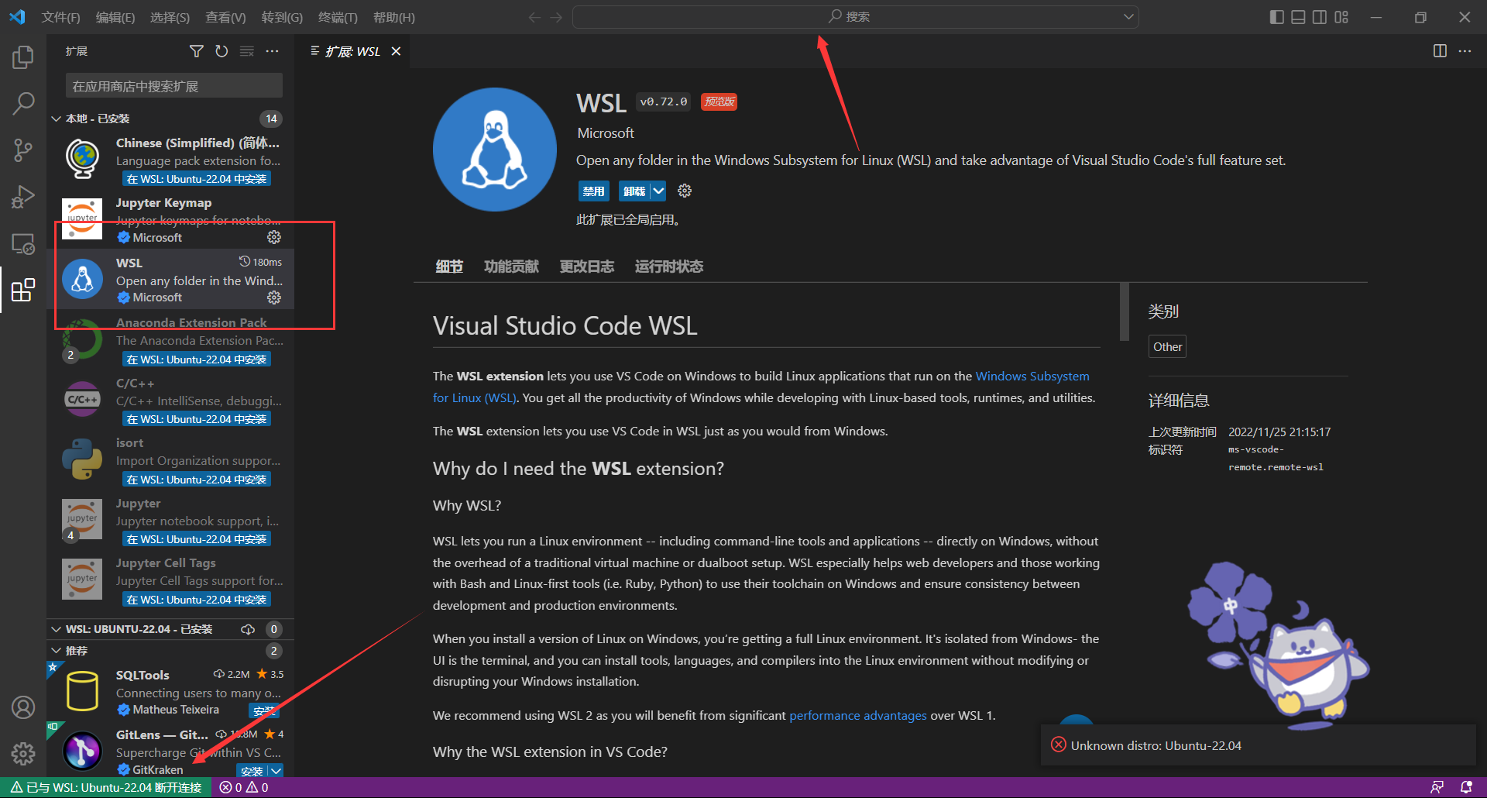
Task: Open Remote Explorer view
Action: (23, 244)
